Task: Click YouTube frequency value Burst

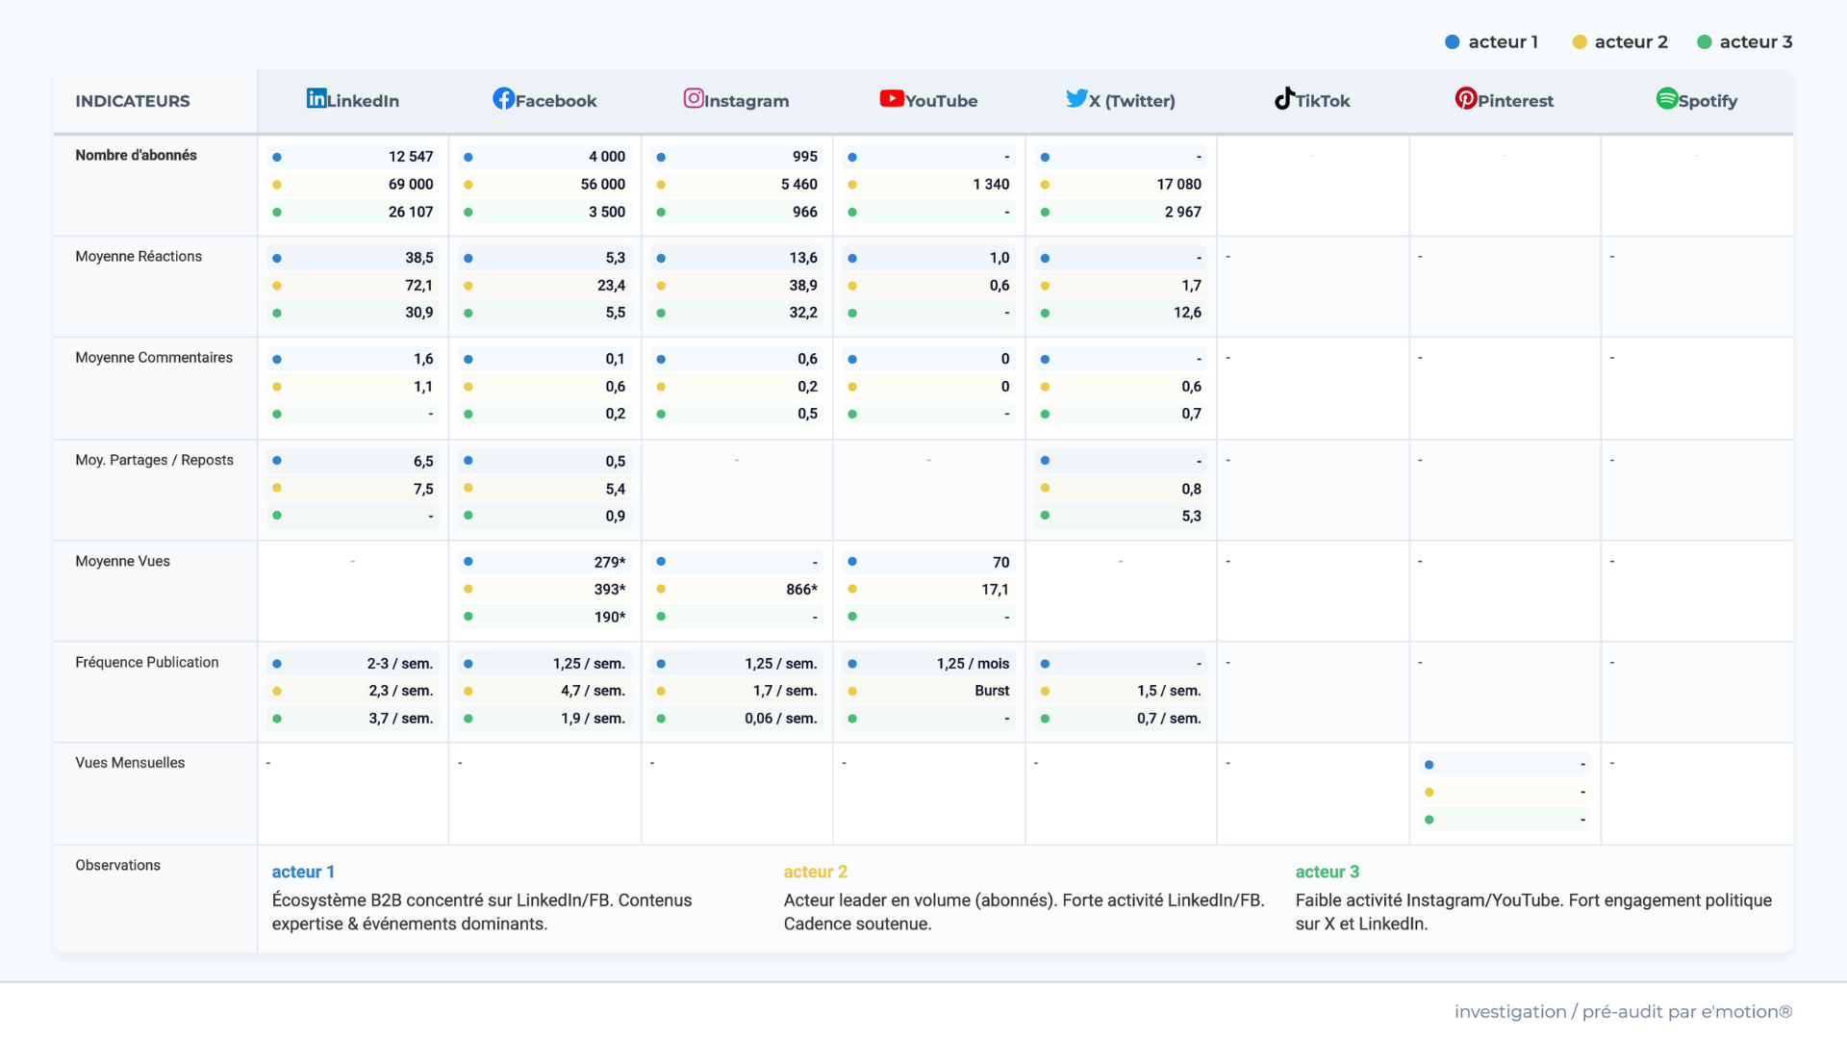Action: pyautogui.click(x=991, y=691)
